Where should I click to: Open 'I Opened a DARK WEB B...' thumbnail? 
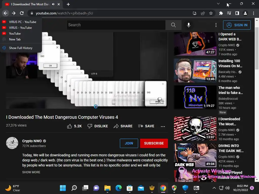click(195, 44)
